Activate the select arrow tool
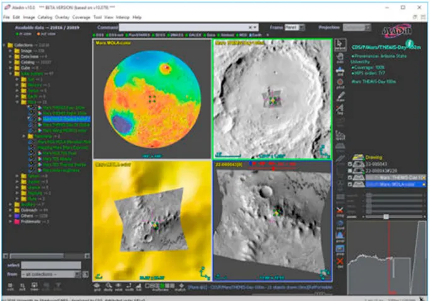The width and height of the screenshot is (430, 301). click(340, 45)
